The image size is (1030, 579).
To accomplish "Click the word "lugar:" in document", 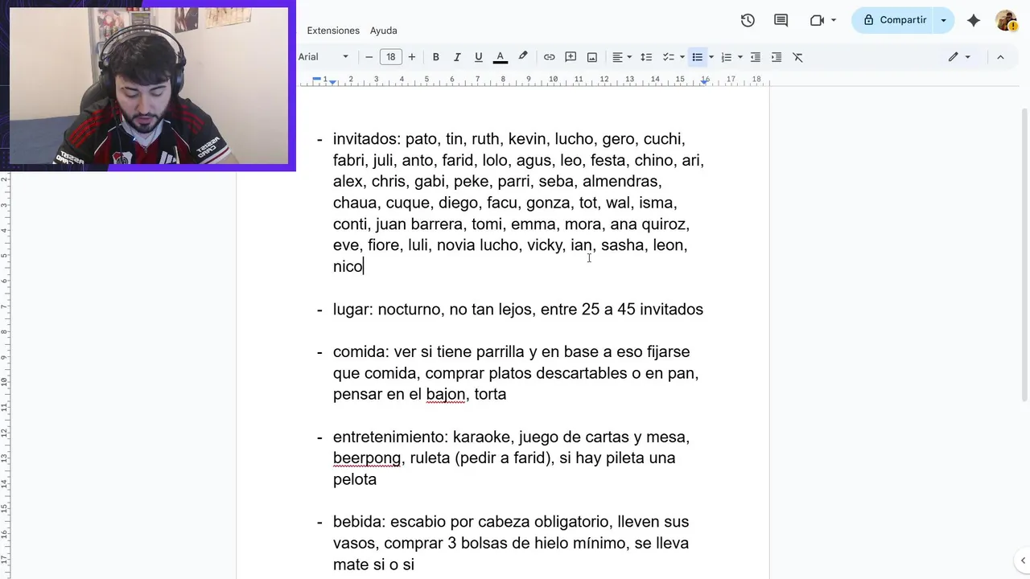I will 353,310.
